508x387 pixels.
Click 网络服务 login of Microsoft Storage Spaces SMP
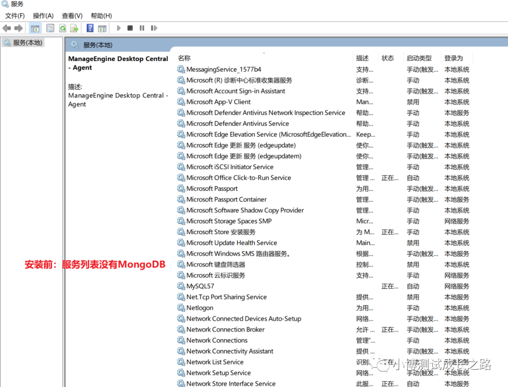456,221
